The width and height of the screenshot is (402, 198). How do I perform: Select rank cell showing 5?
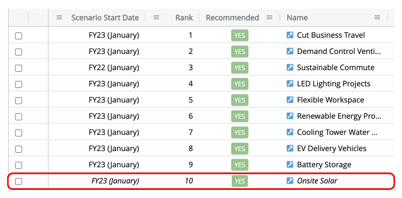190,100
